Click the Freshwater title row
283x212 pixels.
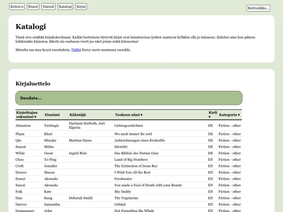coord(128,179)
